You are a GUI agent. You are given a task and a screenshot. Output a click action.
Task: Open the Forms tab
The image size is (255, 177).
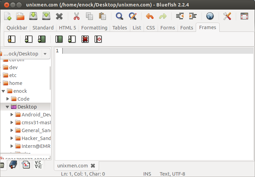(168, 28)
